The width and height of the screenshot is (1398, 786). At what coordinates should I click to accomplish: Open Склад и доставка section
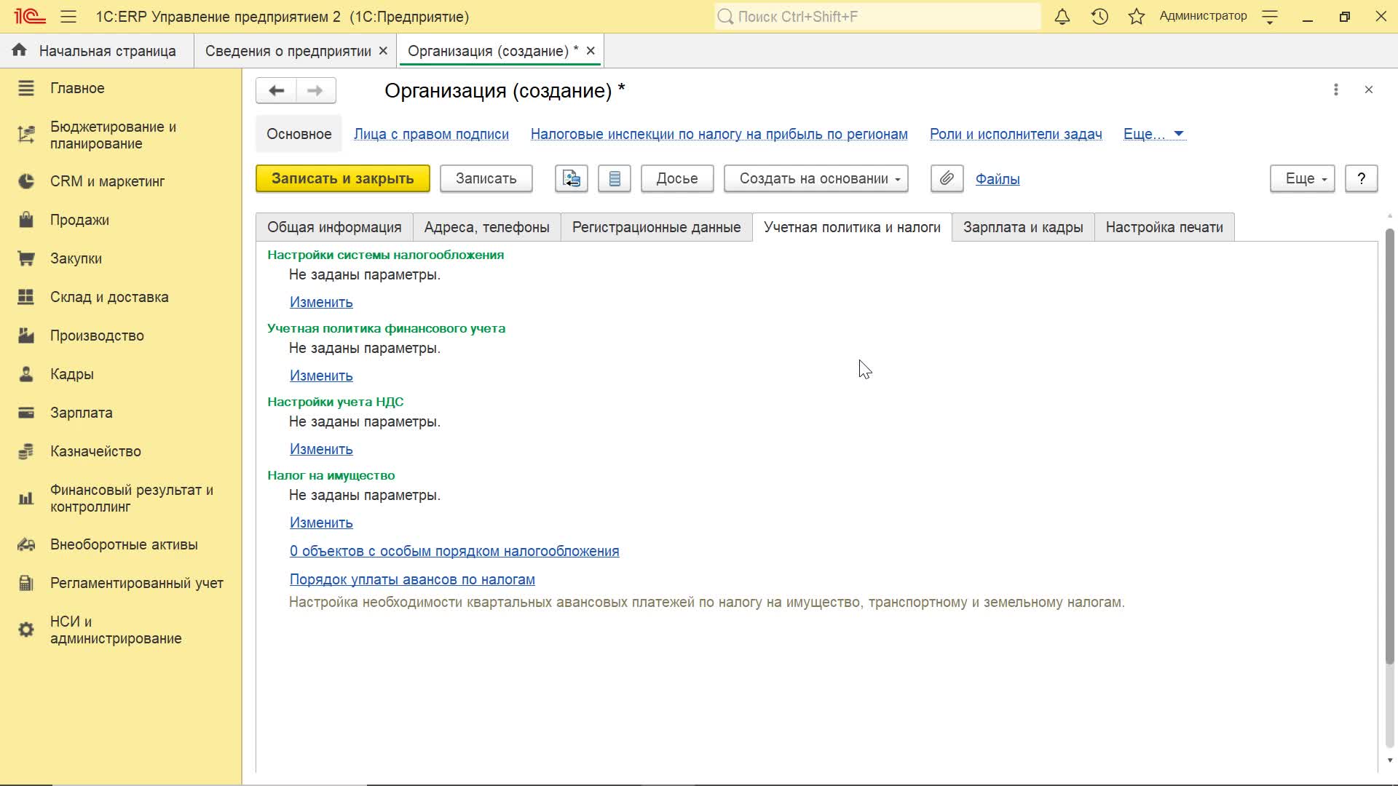click(x=120, y=297)
